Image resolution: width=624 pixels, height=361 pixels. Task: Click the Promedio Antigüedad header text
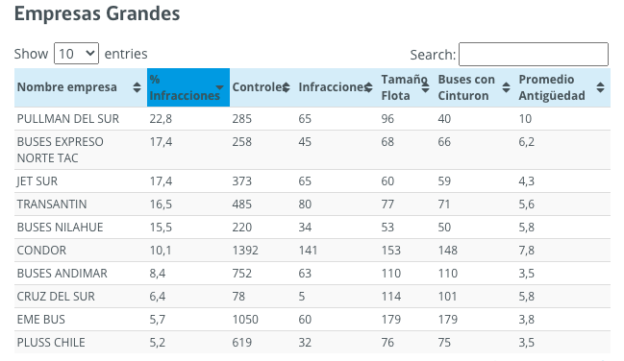pos(552,87)
